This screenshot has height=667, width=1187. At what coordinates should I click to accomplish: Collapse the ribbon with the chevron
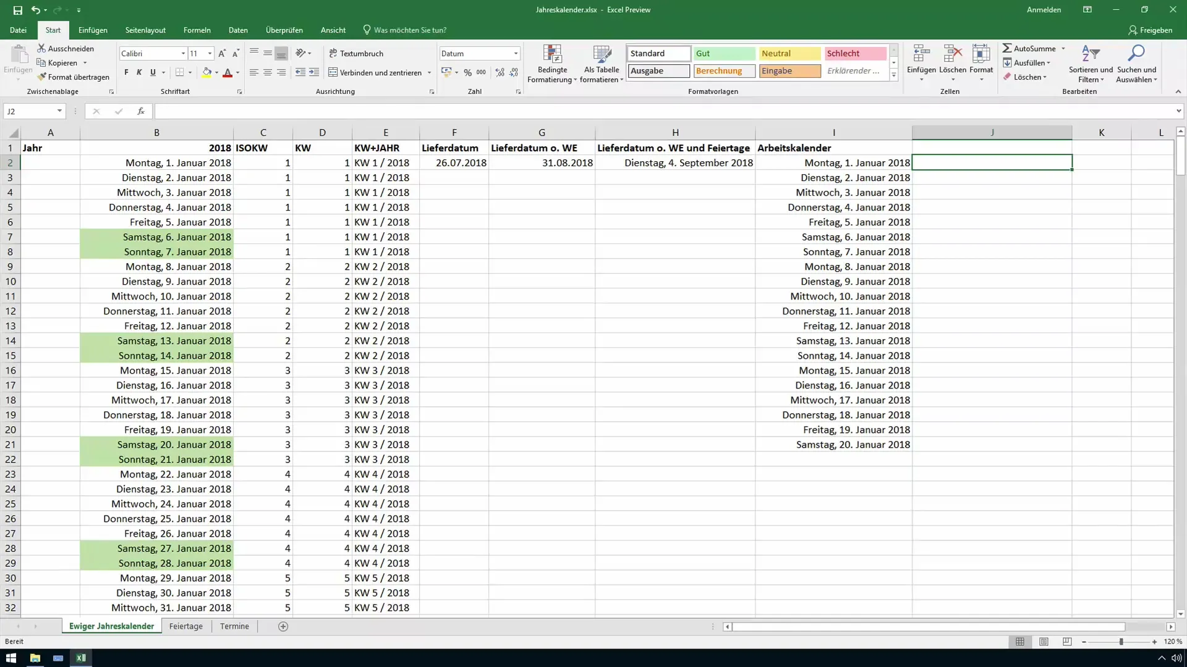(1178, 91)
